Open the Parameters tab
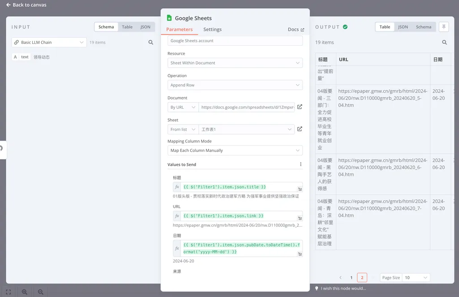The height and width of the screenshot is (297, 459). tap(179, 30)
